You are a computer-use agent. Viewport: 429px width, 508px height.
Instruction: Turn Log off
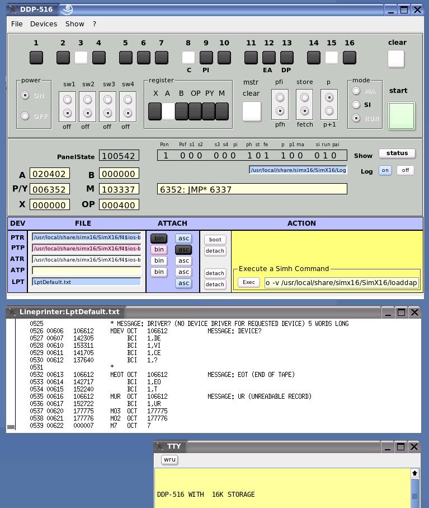pos(406,170)
